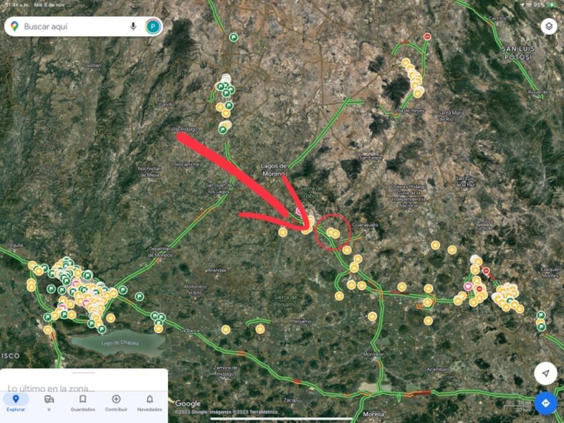Image resolution: width=564 pixels, height=423 pixels.
Task: Select the star pin southwest of Guanajuato label
Action: click(x=346, y=250)
